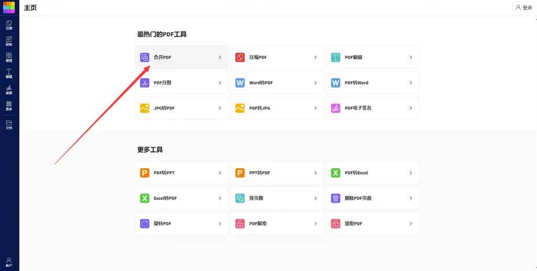
Task: Click the PDF转PPT orange P icon
Action: click(x=145, y=173)
